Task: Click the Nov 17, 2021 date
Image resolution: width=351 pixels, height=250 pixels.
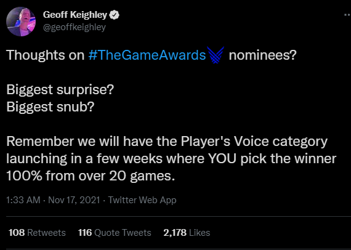Action: pos(74,200)
